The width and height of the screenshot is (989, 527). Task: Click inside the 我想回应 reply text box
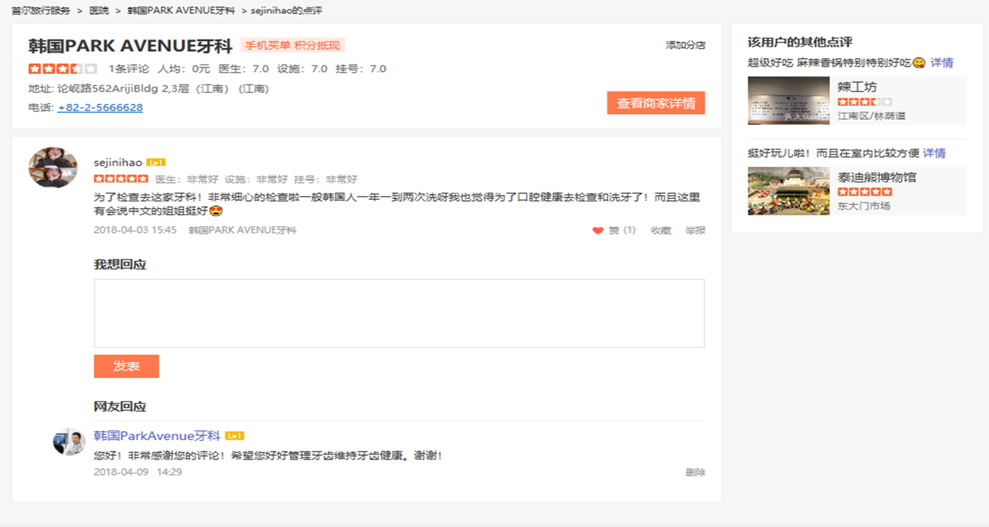pos(399,313)
